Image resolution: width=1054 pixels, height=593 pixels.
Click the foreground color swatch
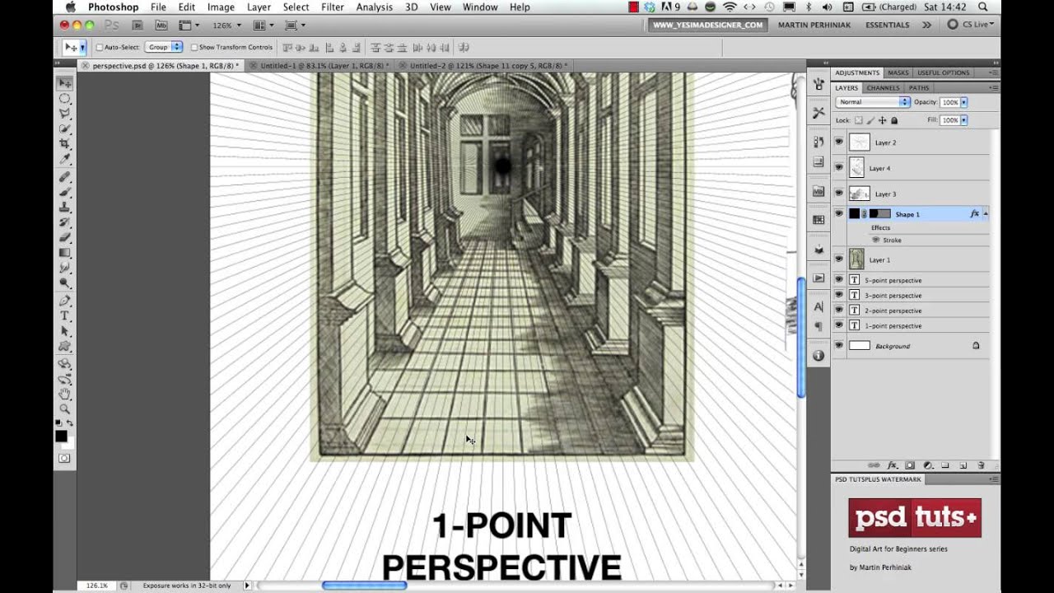61,437
